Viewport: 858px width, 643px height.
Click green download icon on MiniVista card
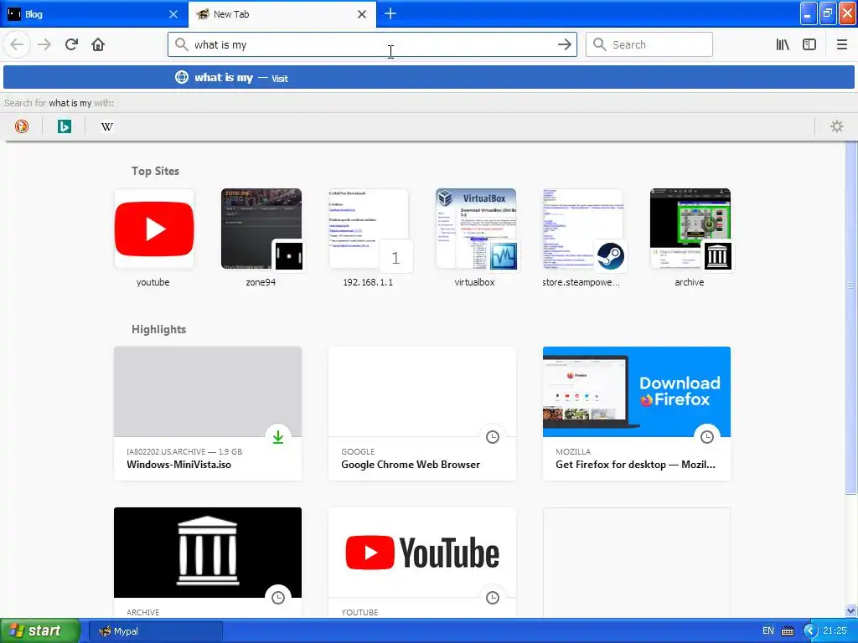278,437
